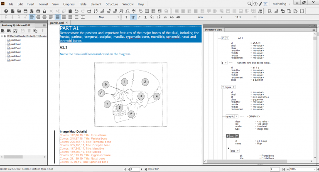
Task: Open the 11 pt font size dropdown
Action: click(255, 17)
